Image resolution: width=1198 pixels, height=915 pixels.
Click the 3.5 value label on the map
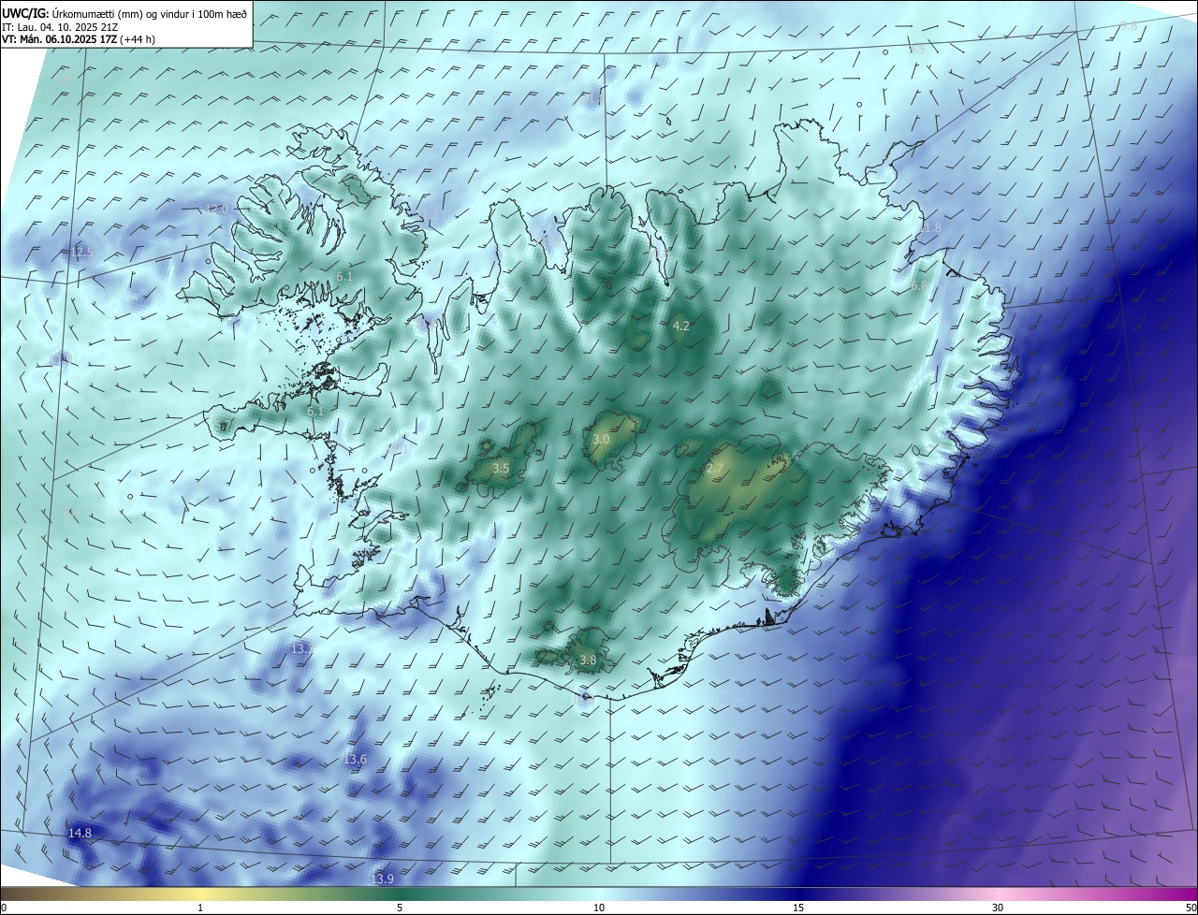pos(501,468)
